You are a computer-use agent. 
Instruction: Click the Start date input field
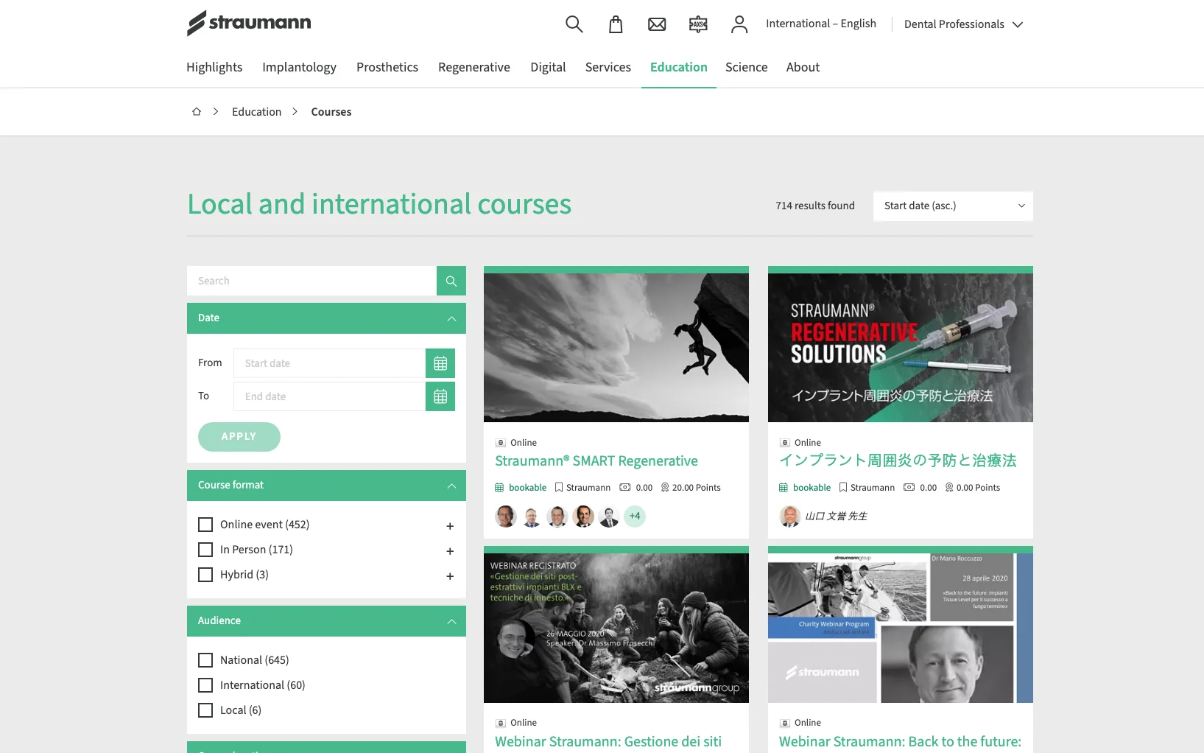pos(329,363)
